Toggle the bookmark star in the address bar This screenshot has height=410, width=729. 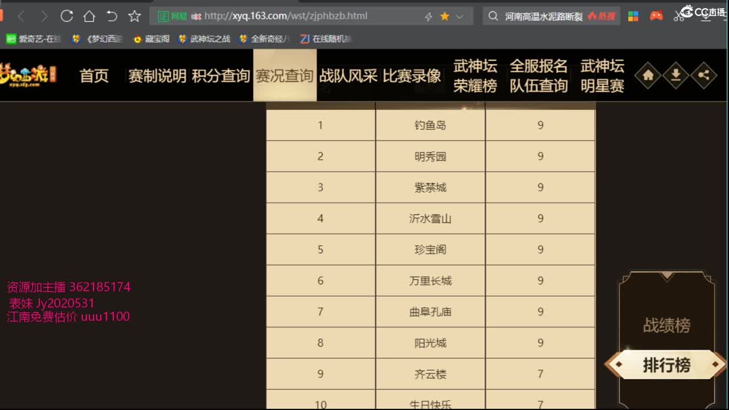(x=446, y=16)
